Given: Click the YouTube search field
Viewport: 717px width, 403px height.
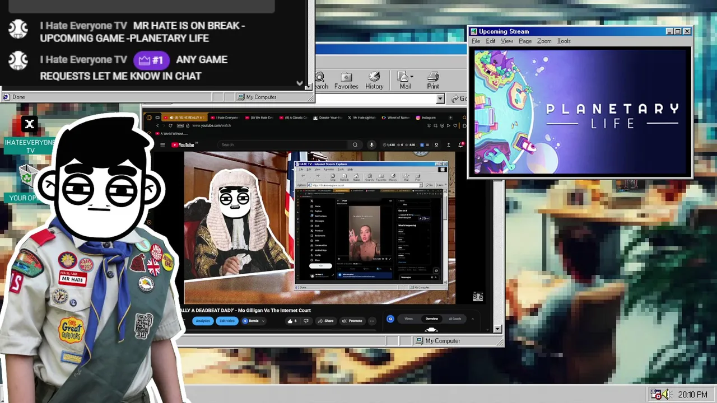Looking at the screenshot, I should [283, 145].
